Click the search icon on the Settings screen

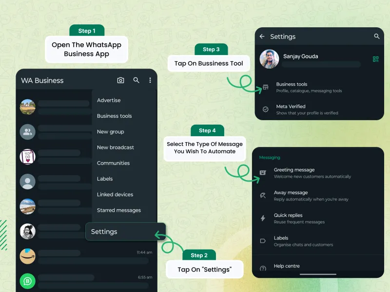[376, 36]
